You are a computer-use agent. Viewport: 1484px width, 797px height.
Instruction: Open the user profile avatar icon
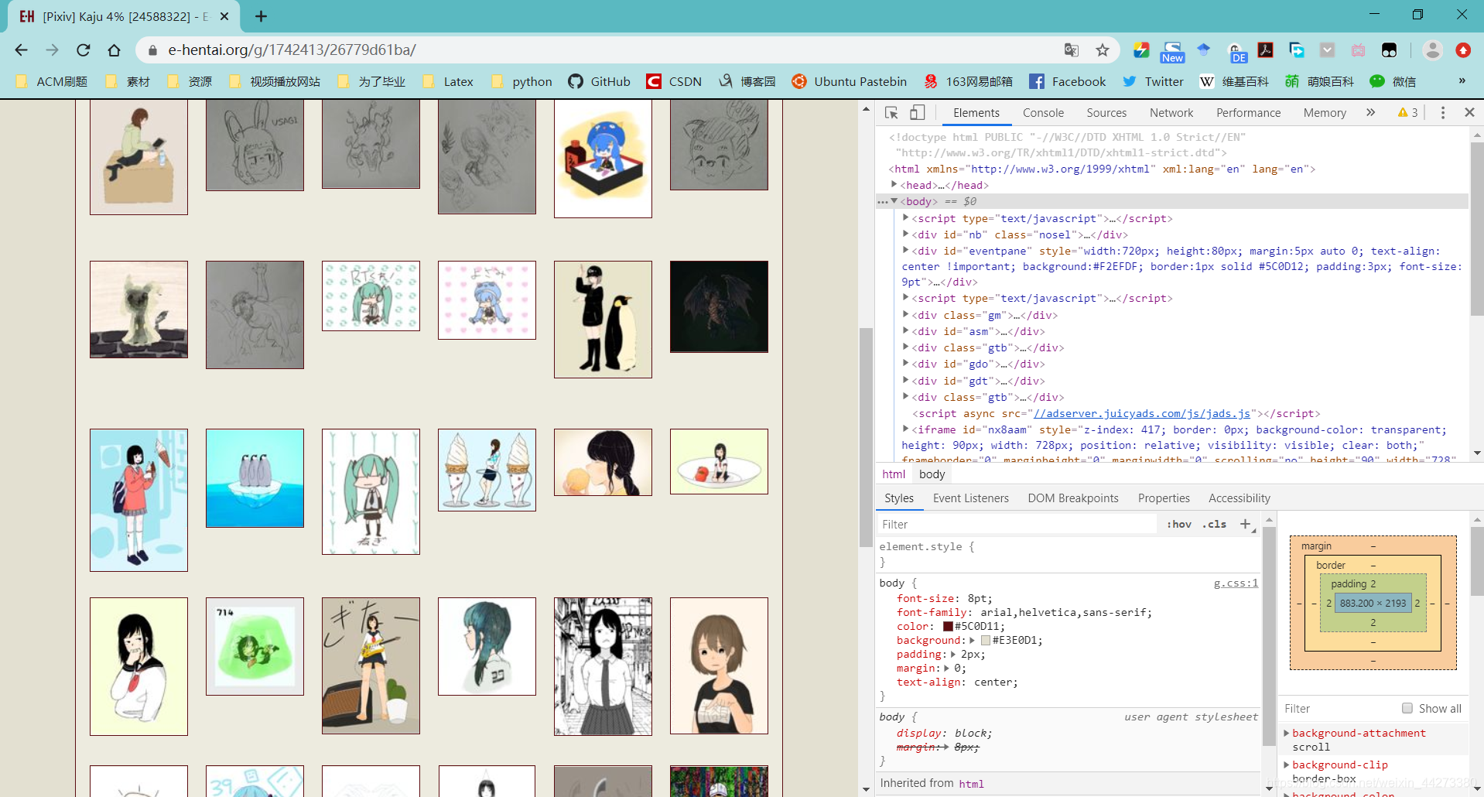coord(1433,50)
